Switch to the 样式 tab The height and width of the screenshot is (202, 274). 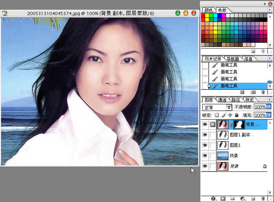(x=249, y=100)
